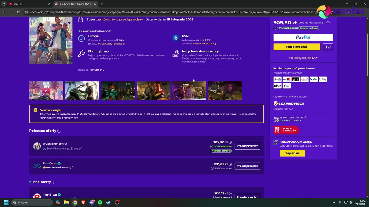Expand the tab search dropdown
The width and height of the screenshot is (369, 207).
(4, 4)
